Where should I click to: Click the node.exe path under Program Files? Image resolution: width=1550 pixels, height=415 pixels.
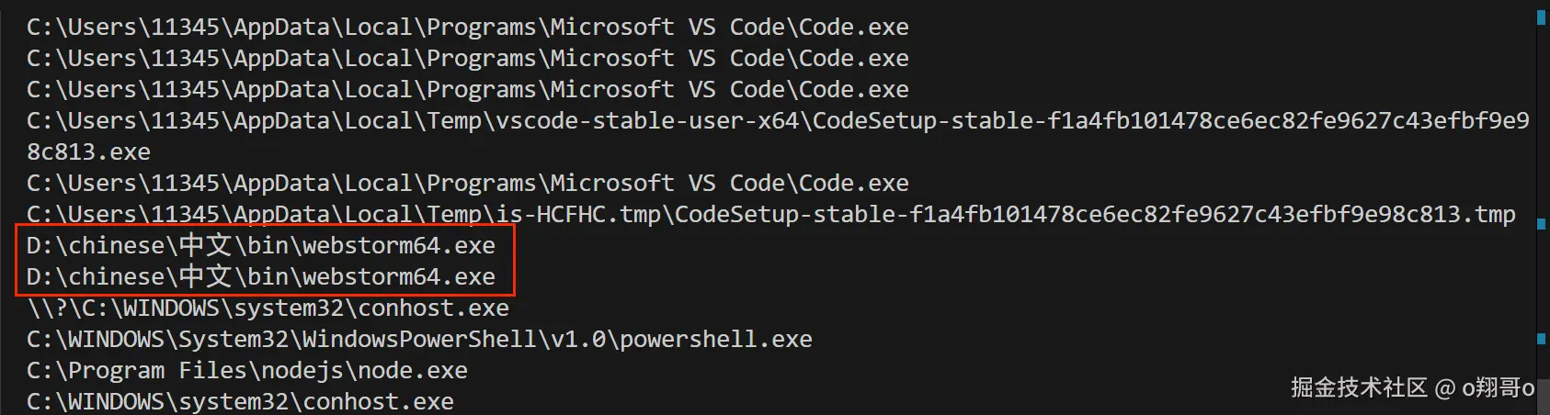[246, 371]
